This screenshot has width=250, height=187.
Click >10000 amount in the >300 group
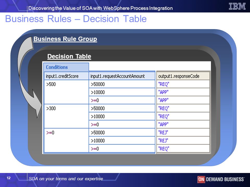point(122,116)
